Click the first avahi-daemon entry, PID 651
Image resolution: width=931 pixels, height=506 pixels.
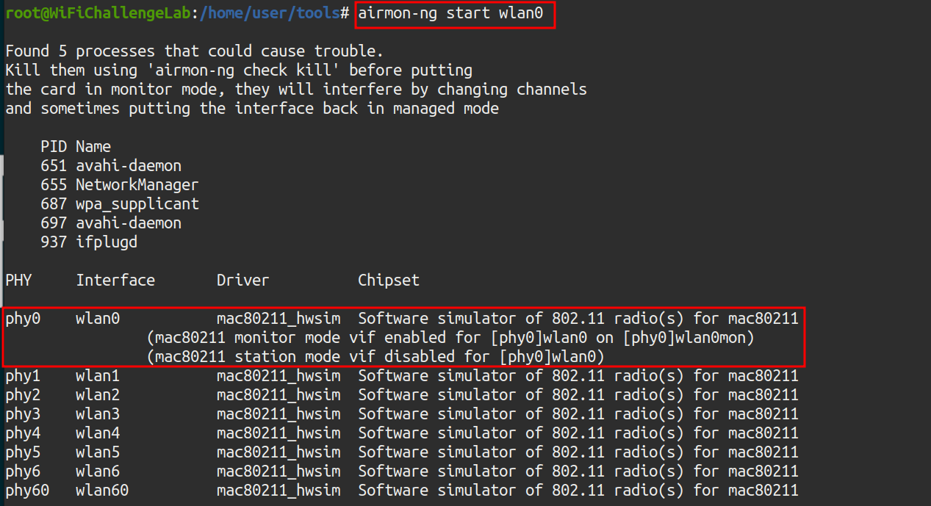[128, 166]
